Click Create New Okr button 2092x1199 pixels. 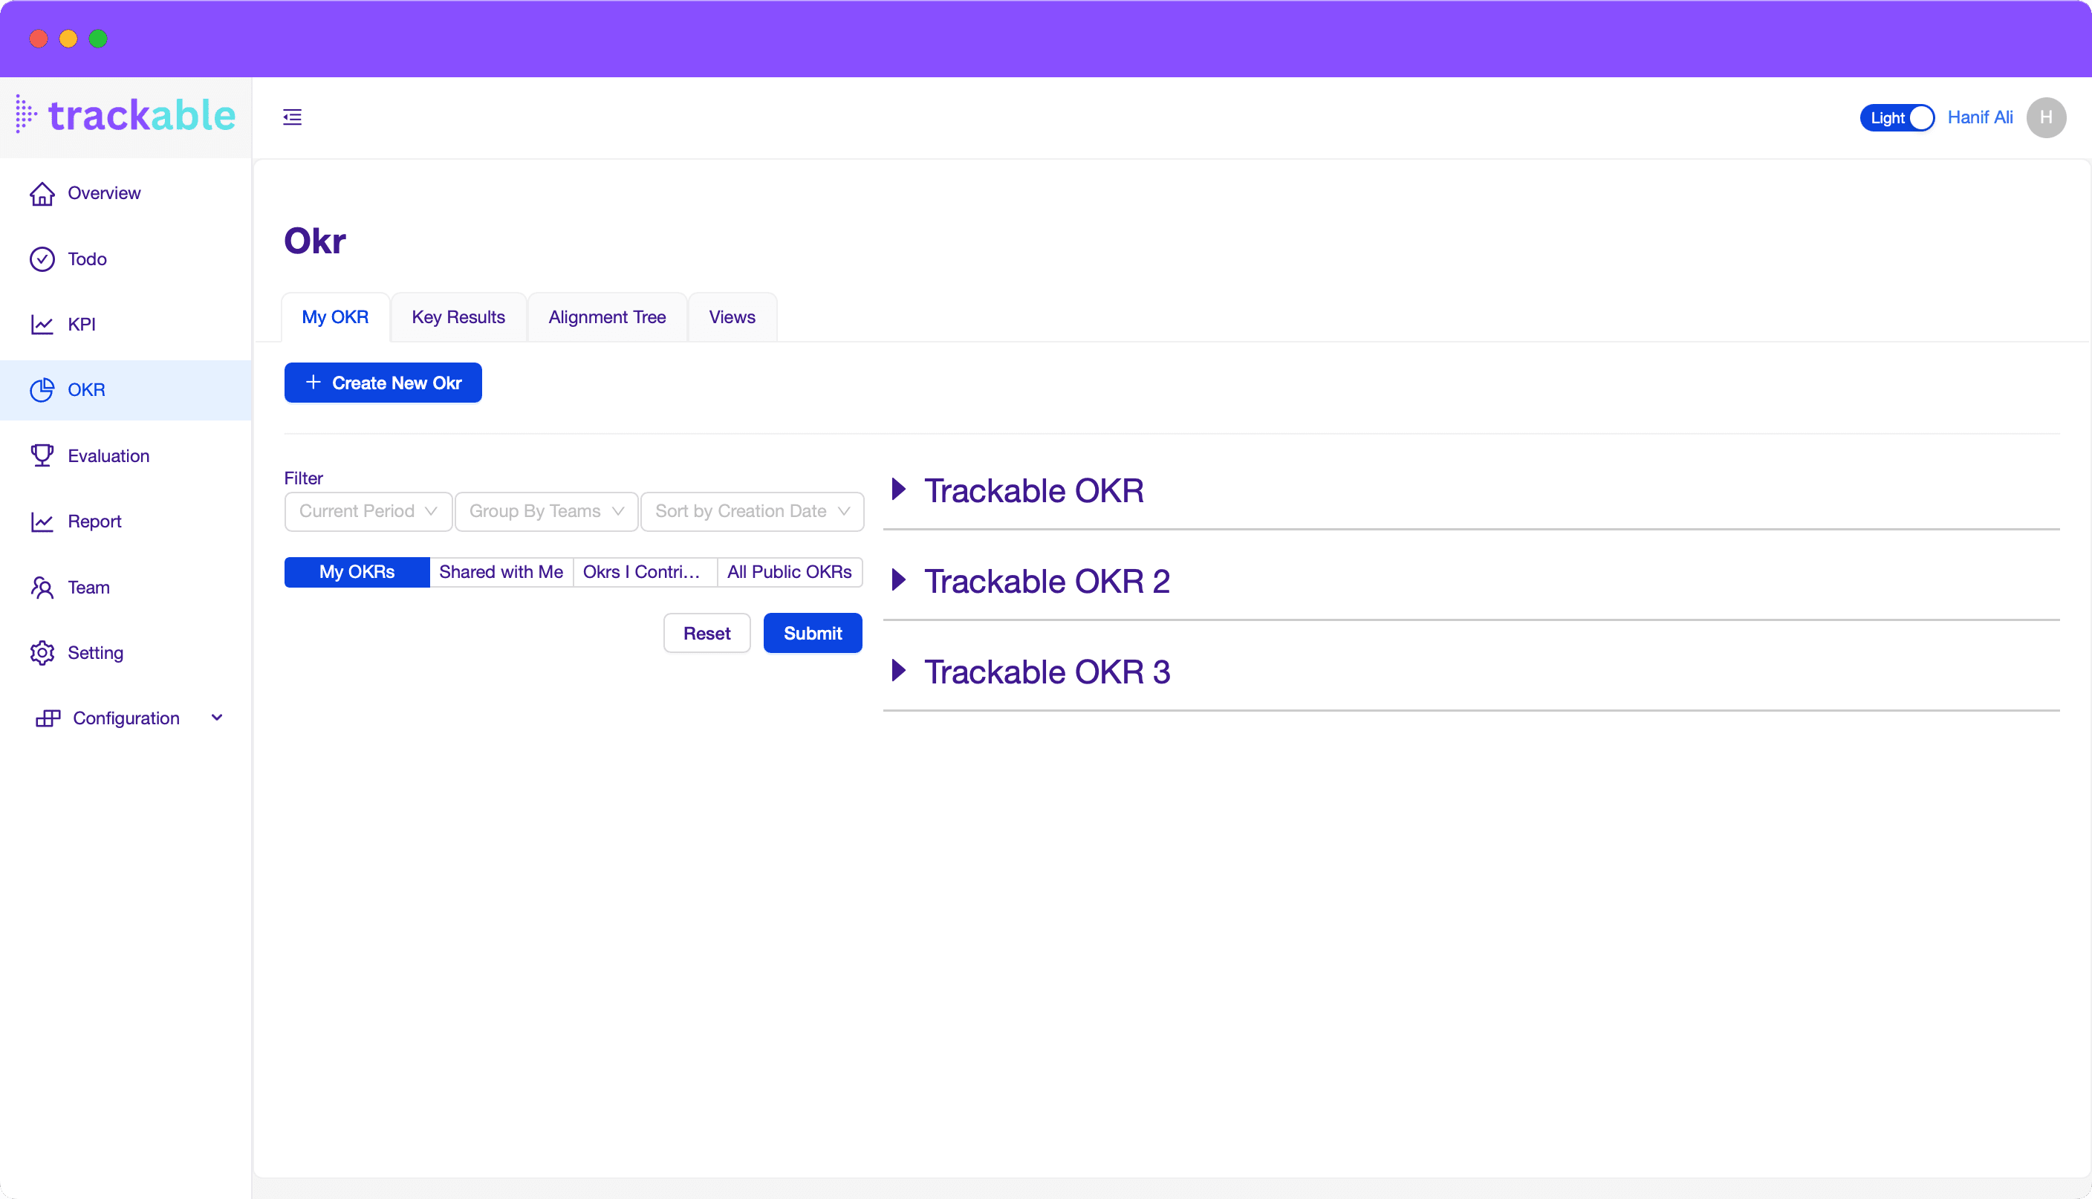click(383, 383)
